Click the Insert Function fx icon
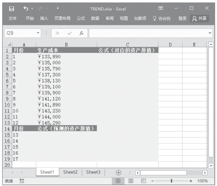 point(81,33)
